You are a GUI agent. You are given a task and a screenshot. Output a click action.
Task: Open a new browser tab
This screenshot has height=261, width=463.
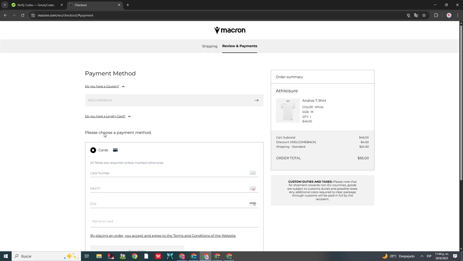point(128,5)
